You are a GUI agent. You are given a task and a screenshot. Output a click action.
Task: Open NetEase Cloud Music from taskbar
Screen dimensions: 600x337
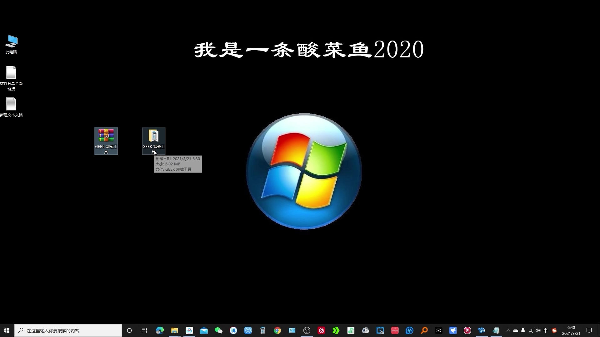click(322, 330)
